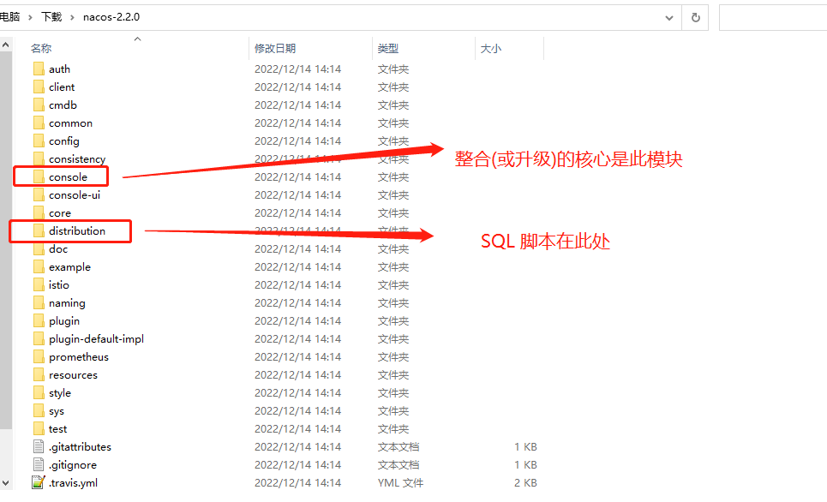This screenshot has height=502, width=827.
Task: Click the distribution folder icon
Action: (x=39, y=231)
